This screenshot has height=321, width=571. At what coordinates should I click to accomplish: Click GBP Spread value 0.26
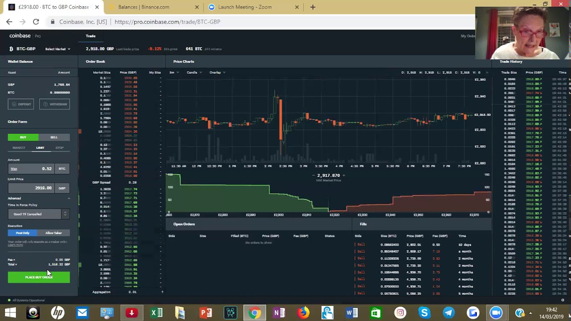(132, 182)
